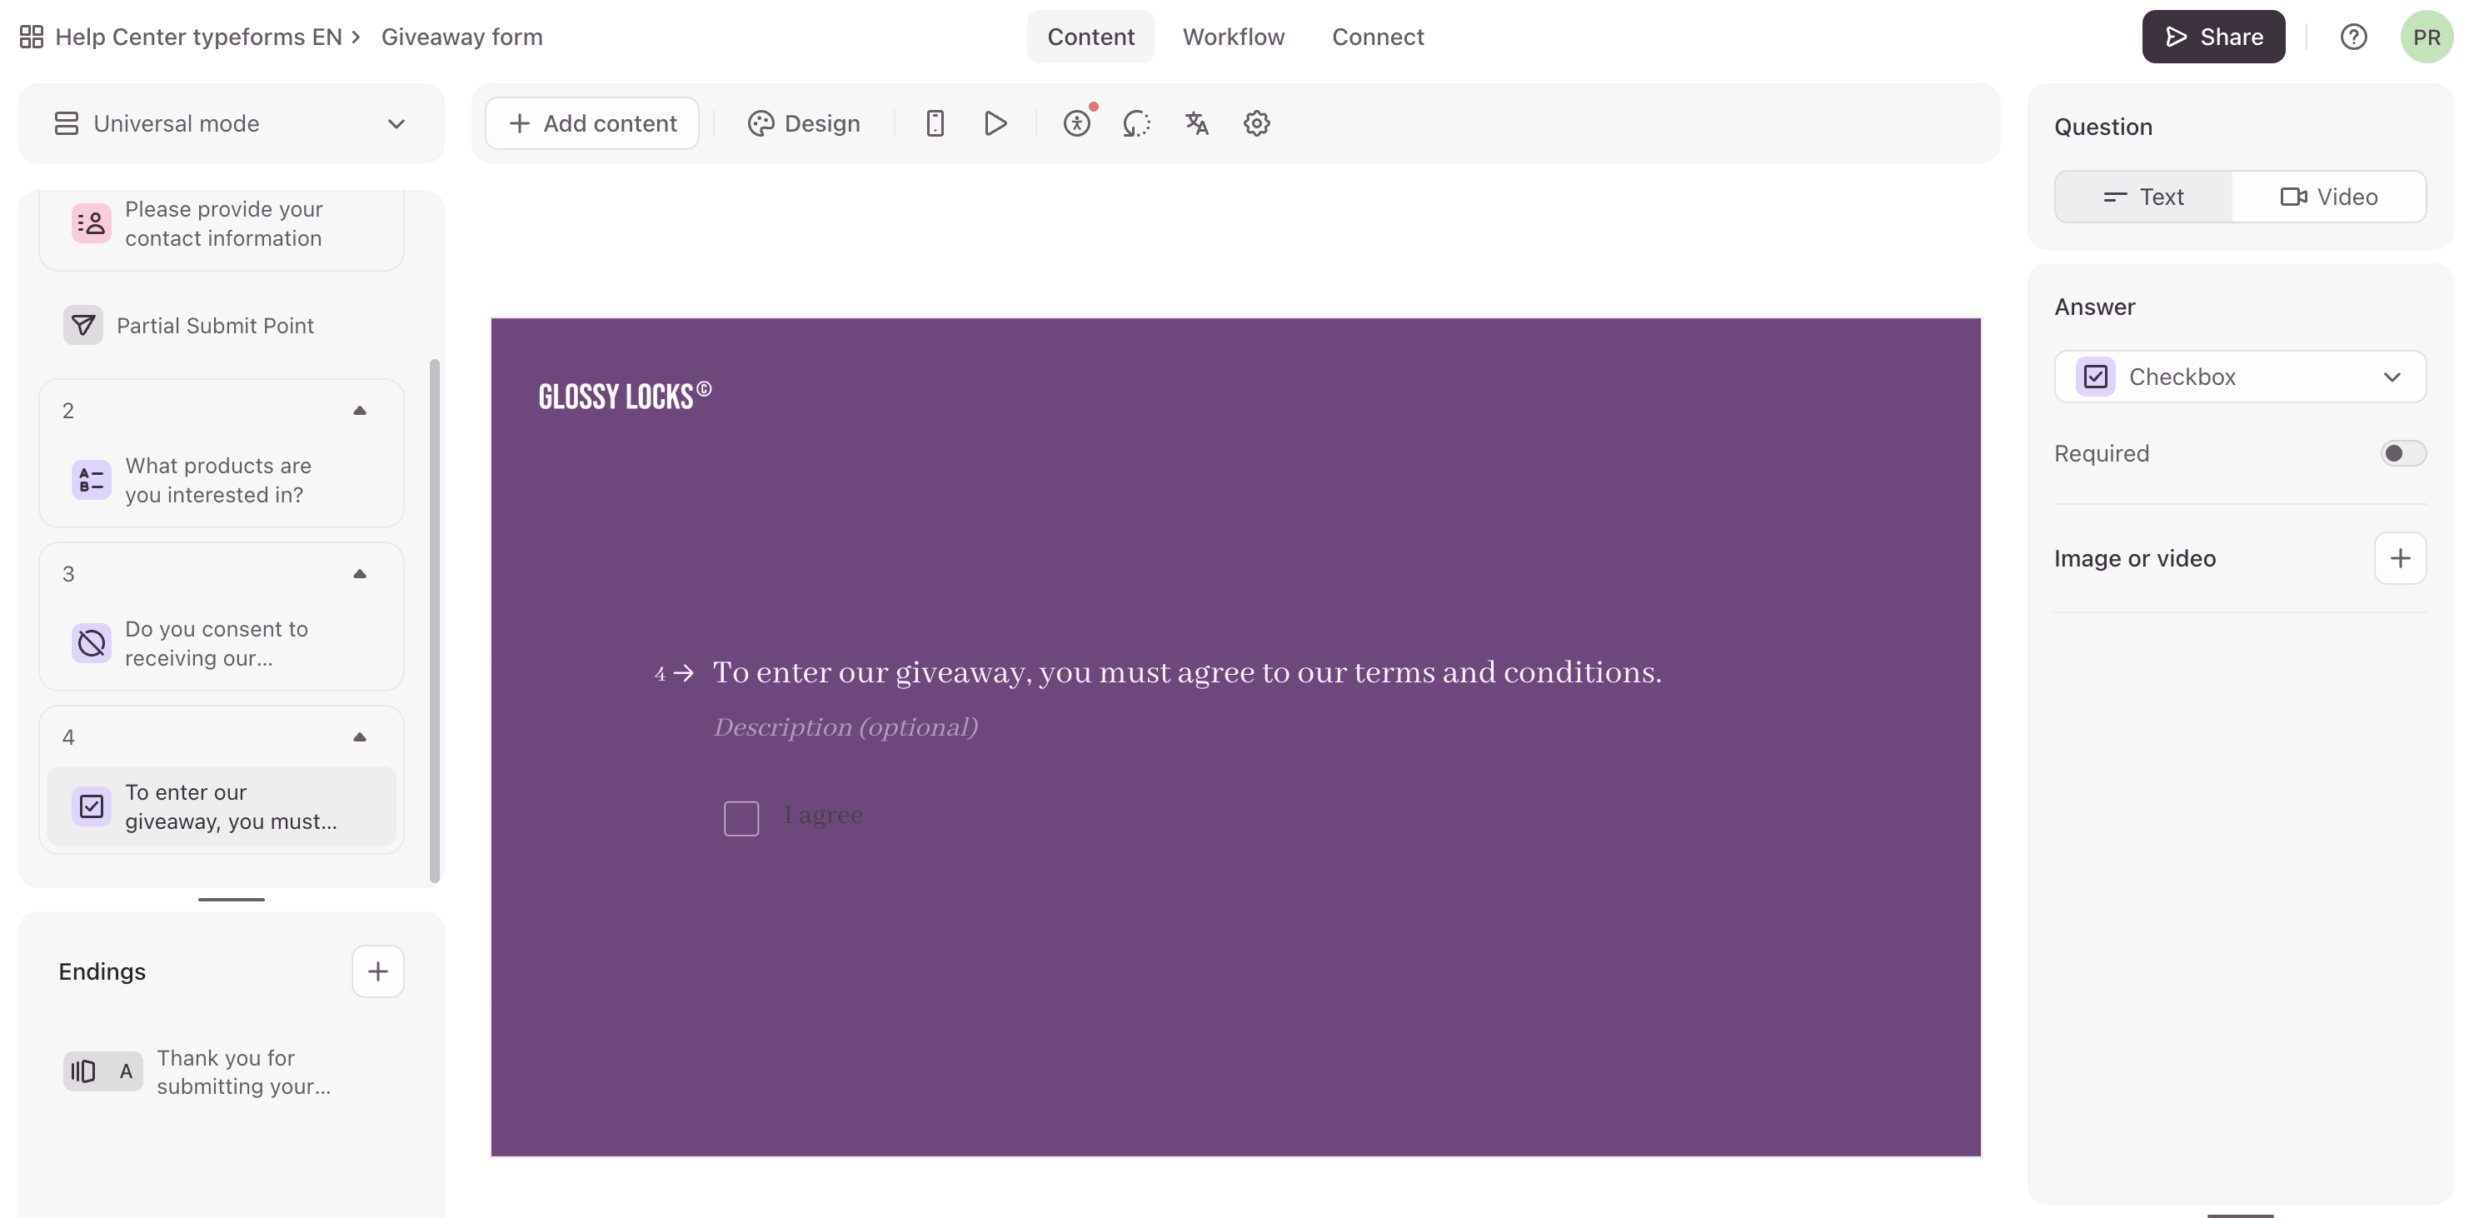Open the accessibility checker icon
Viewport: 2469px width, 1218px height.
click(1076, 123)
